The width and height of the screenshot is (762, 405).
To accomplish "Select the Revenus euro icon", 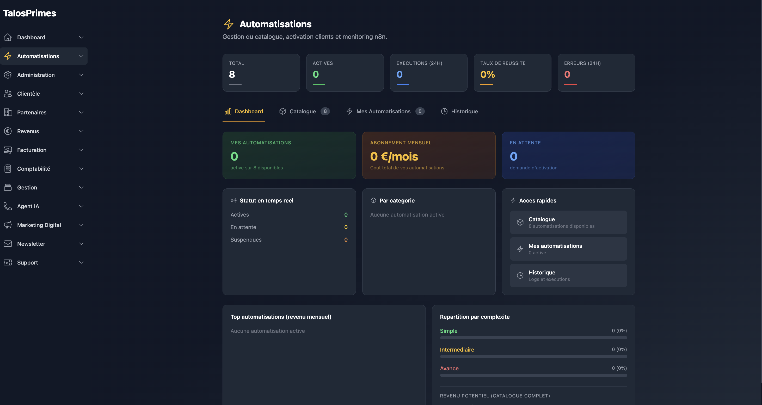I will point(8,131).
